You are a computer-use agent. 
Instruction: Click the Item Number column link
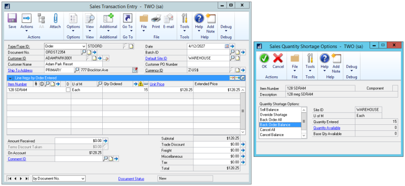tap(17, 84)
